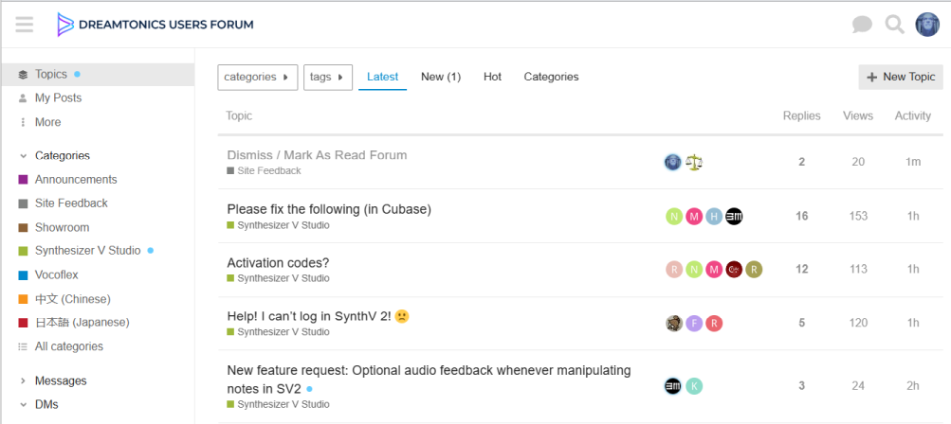
Task: Switch to the New (1) tab
Action: coord(441,77)
